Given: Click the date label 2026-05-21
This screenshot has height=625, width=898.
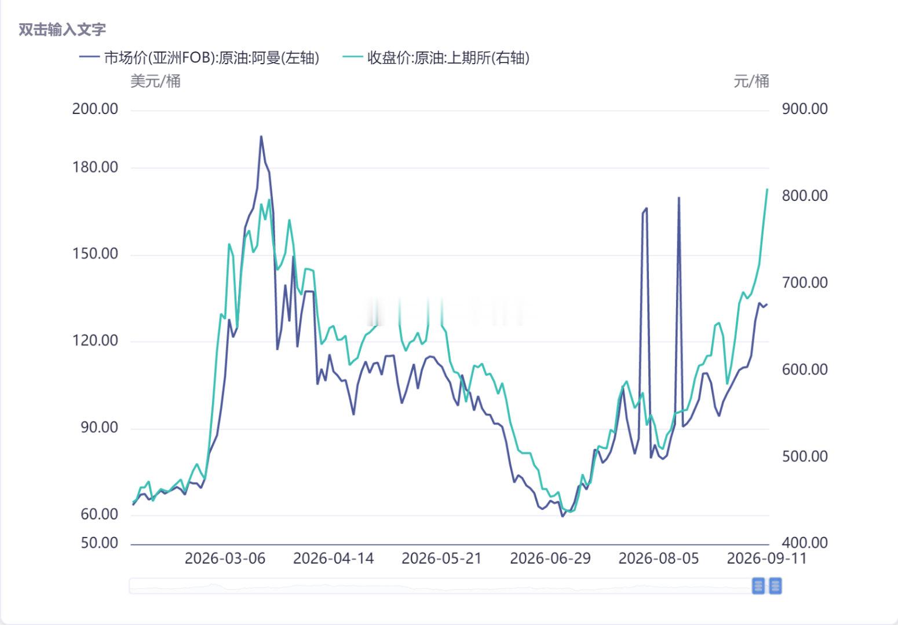Looking at the screenshot, I should coord(441,558).
